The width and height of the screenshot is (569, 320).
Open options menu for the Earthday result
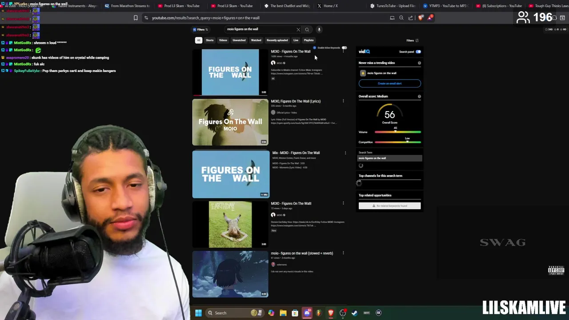pyautogui.click(x=343, y=204)
